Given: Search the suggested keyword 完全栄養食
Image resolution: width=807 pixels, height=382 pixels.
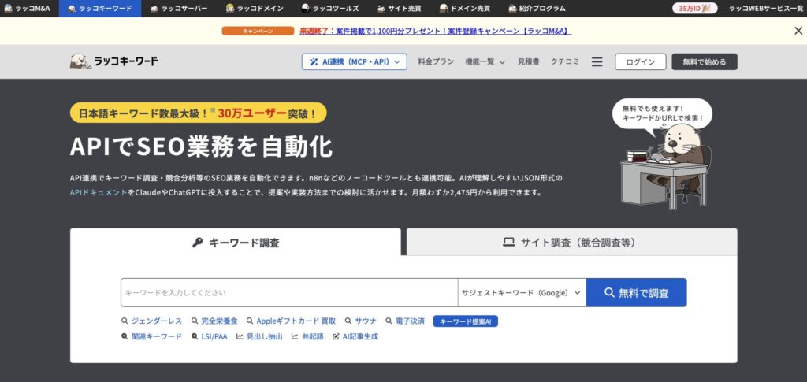Looking at the screenshot, I should [x=214, y=321].
